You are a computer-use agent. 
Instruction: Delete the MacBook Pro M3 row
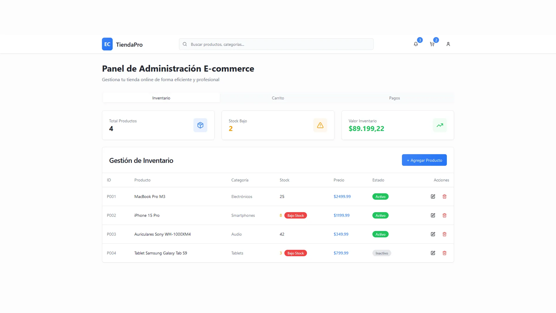tap(445, 196)
